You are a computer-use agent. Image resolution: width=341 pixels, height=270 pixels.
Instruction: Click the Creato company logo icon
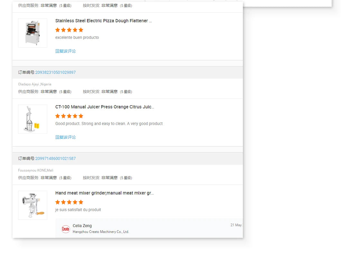pyautogui.click(x=65, y=229)
